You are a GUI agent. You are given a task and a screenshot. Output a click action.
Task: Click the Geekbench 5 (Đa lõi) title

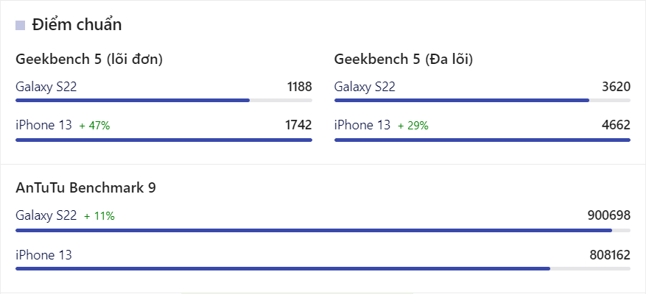[404, 60]
